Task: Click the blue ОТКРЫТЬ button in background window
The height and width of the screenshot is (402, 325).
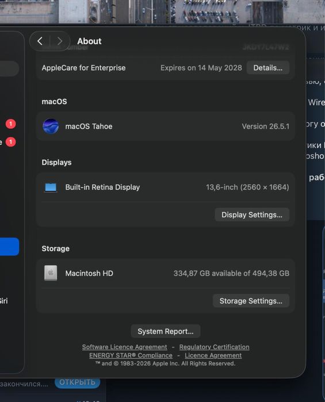Action: click(x=77, y=382)
